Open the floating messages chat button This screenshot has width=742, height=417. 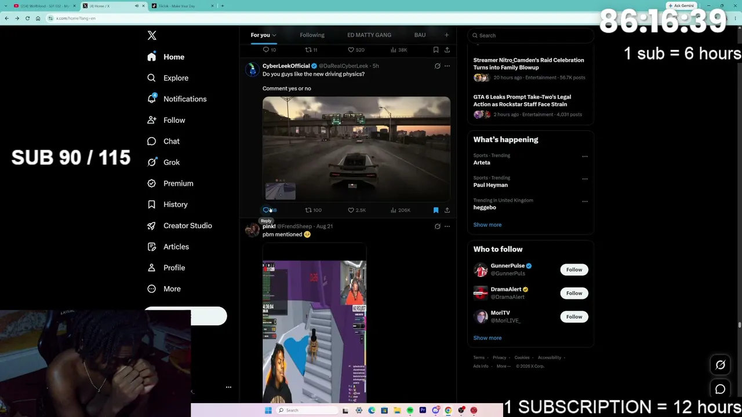(721, 390)
